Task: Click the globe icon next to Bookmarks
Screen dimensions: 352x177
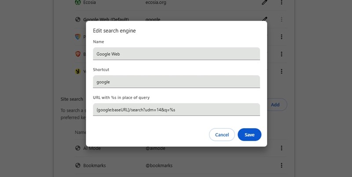Action: 78,166
